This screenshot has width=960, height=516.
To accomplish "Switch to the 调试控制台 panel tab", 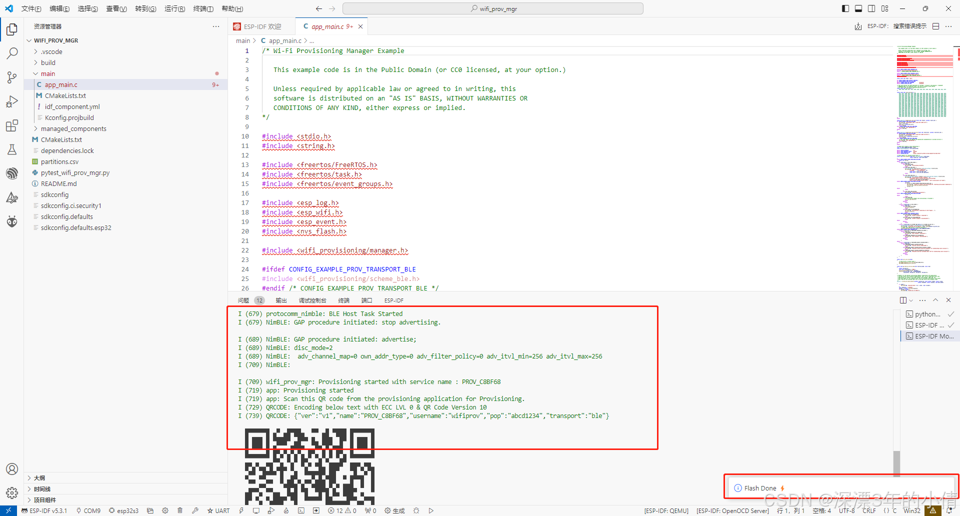I will coord(312,300).
